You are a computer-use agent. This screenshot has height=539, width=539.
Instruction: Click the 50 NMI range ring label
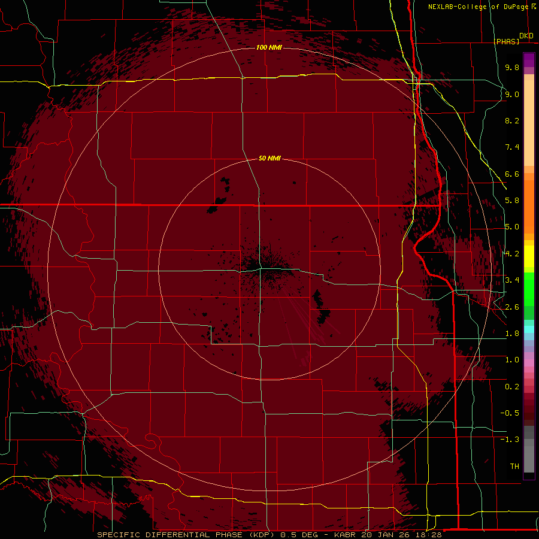coord(269,158)
